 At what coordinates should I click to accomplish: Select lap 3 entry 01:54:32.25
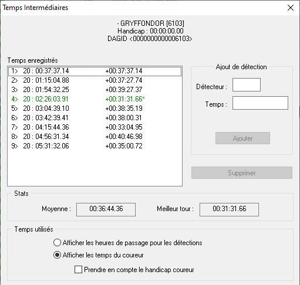coord(95,90)
